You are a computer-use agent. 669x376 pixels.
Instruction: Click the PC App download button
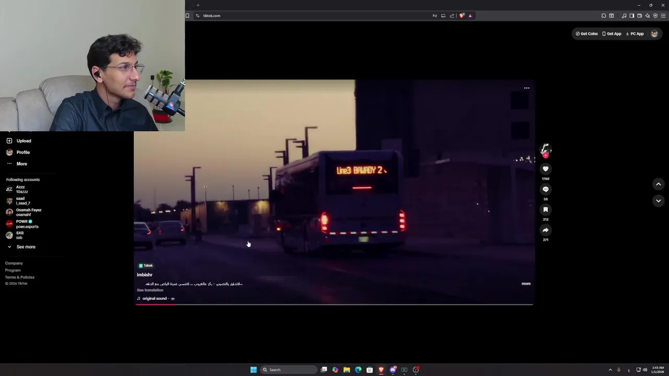point(635,33)
